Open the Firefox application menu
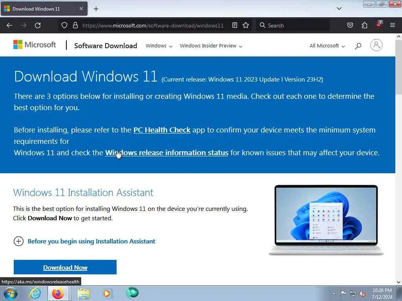402x301 pixels. (x=393, y=25)
